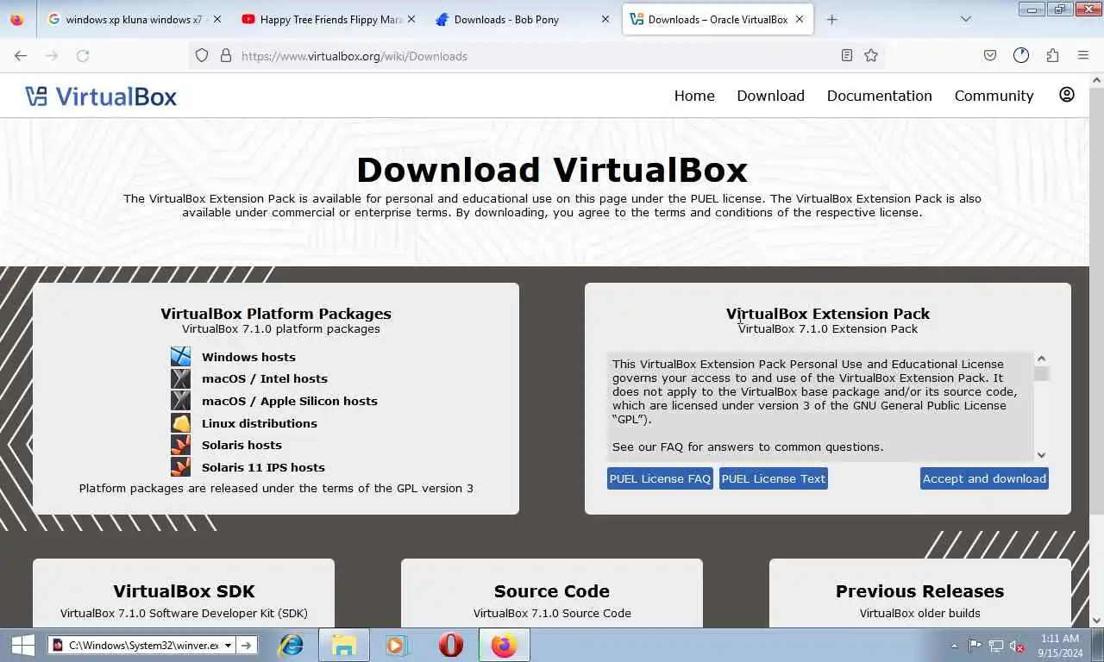This screenshot has height=662, width=1104.
Task: Click the Firefox taskbar icon
Action: [504, 645]
